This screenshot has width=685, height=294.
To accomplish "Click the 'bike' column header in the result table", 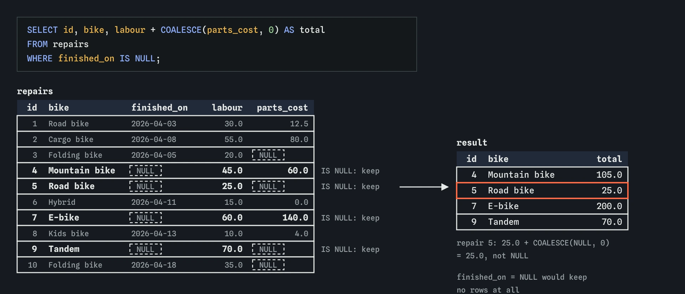I will click(498, 159).
